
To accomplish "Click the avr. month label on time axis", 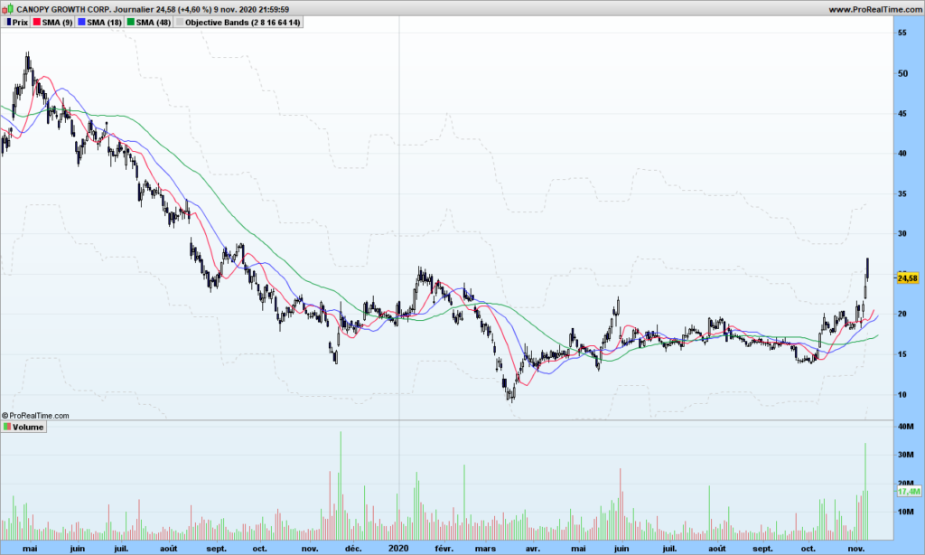I will click(x=532, y=549).
